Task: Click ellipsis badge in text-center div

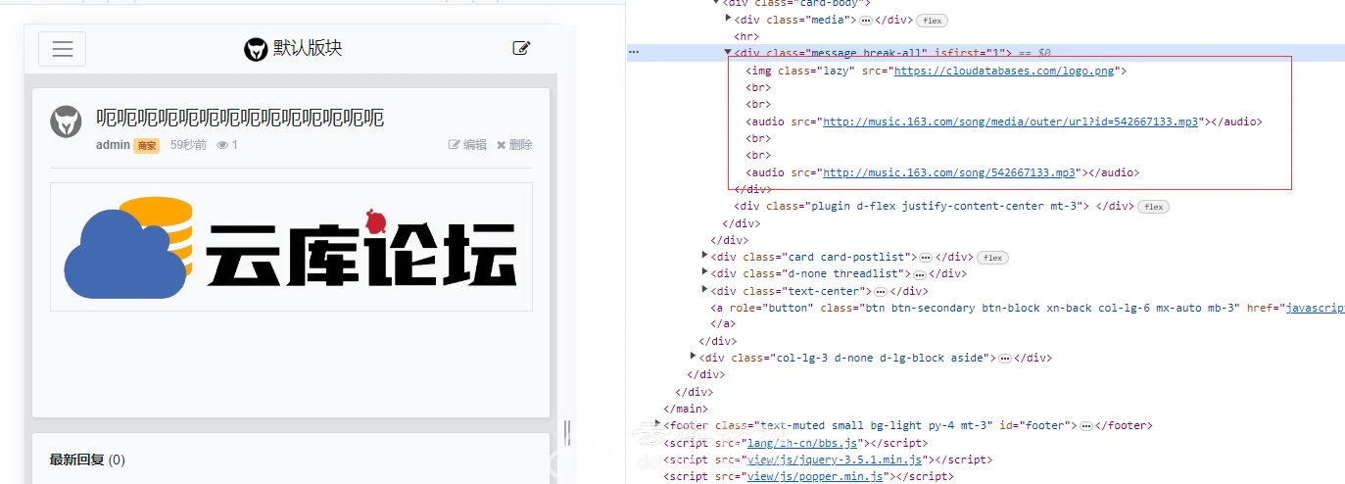Action: [880, 291]
